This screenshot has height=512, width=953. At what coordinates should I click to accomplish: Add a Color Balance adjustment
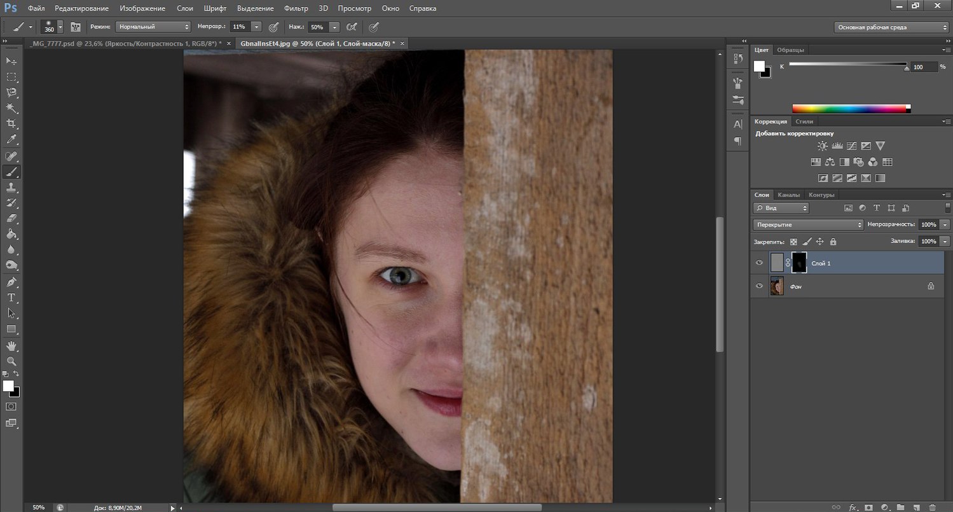(x=830, y=162)
